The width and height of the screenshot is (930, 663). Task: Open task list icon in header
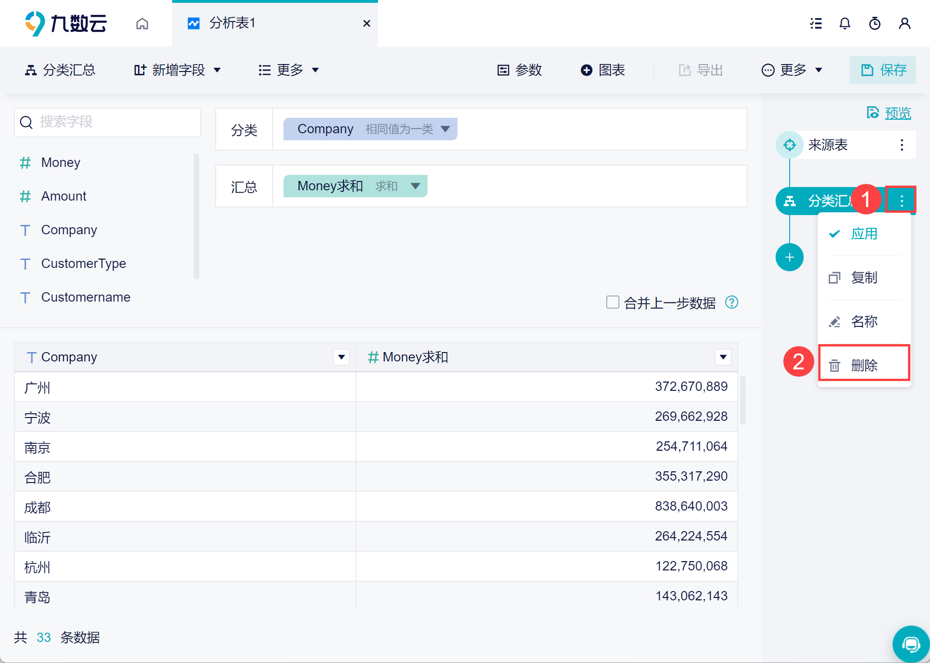click(816, 23)
